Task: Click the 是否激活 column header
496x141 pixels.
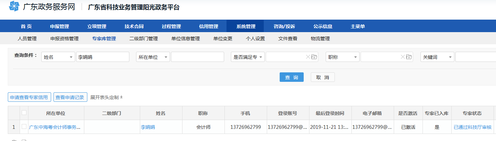Action: coord(409,113)
